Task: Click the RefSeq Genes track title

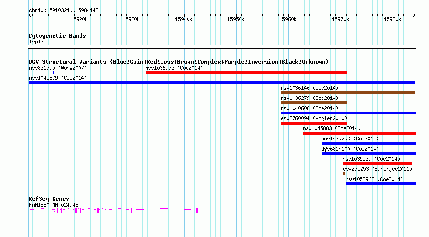Action: [49, 199]
